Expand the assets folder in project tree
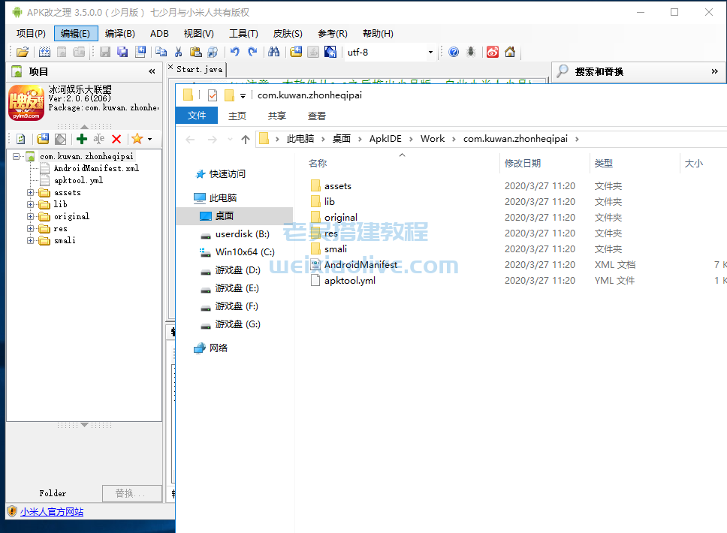This screenshot has width=727, height=533. coord(31,193)
